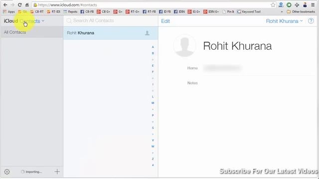This screenshot has width=319, height=179.
Task: Open the RT-IDI bookmark
Action: 53,12
